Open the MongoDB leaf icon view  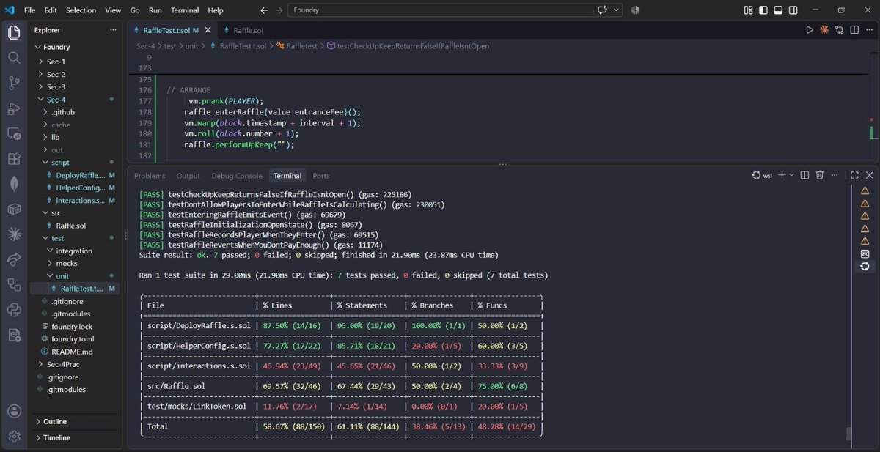14,184
